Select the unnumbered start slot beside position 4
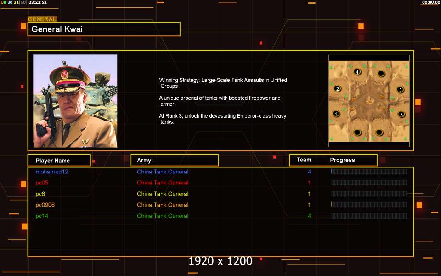The height and width of the screenshot is (276, 441). click(x=381, y=74)
